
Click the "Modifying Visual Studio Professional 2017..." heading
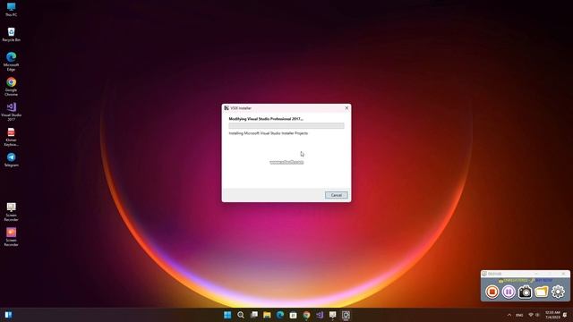(266, 119)
